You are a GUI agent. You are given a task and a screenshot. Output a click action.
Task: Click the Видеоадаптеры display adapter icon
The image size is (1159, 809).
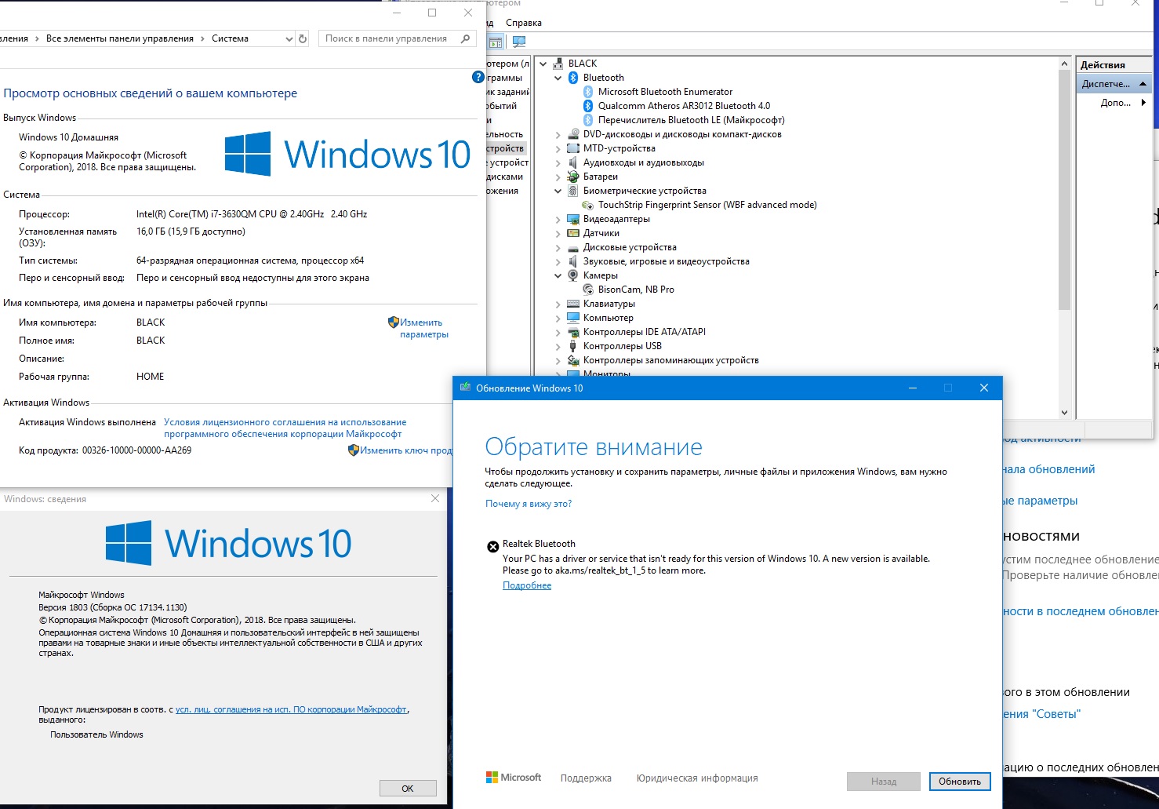(573, 219)
